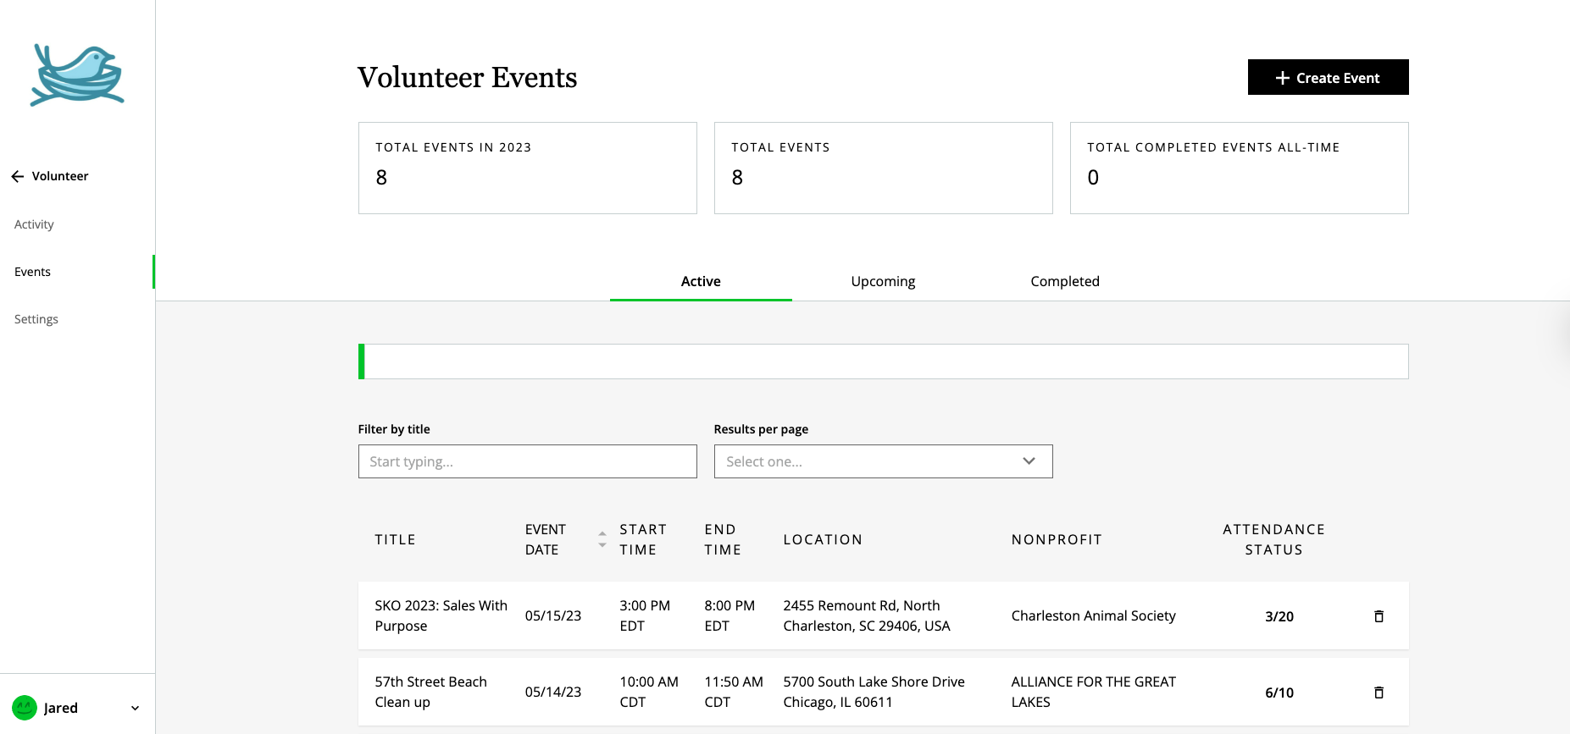This screenshot has height=734, width=1570.
Task: Expand the Jared account menu chevron
Action: tap(135, 708)
